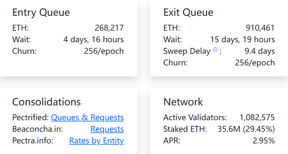288x154 pixels.
Task: Select the Entry Queue ETH value 268,217
Action: pos(109,28)
